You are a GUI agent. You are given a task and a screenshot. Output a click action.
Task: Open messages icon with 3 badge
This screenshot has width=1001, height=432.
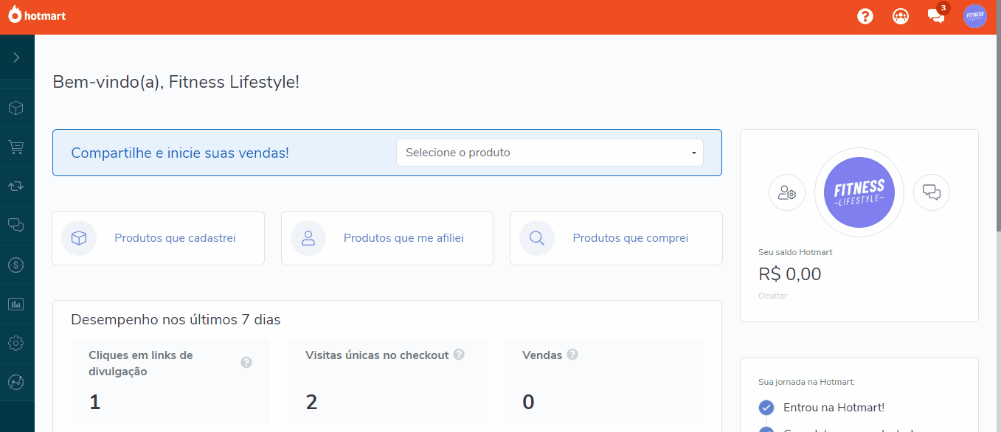click(x=937, y=15)
